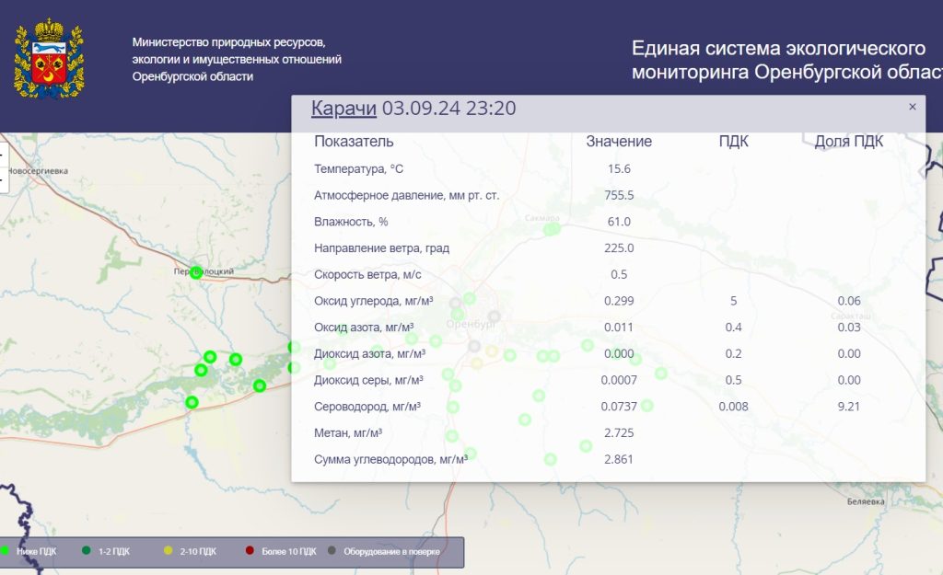Screen dimensions: 943x575
Task: Click the 'Значение' column header
Action: (x=619, y=142)
